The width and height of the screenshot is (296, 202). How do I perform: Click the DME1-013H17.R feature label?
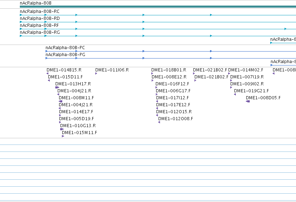tap(73, 84)
